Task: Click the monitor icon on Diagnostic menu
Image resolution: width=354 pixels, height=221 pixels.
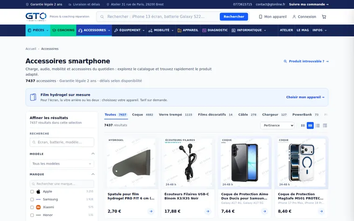Action: 204,30
